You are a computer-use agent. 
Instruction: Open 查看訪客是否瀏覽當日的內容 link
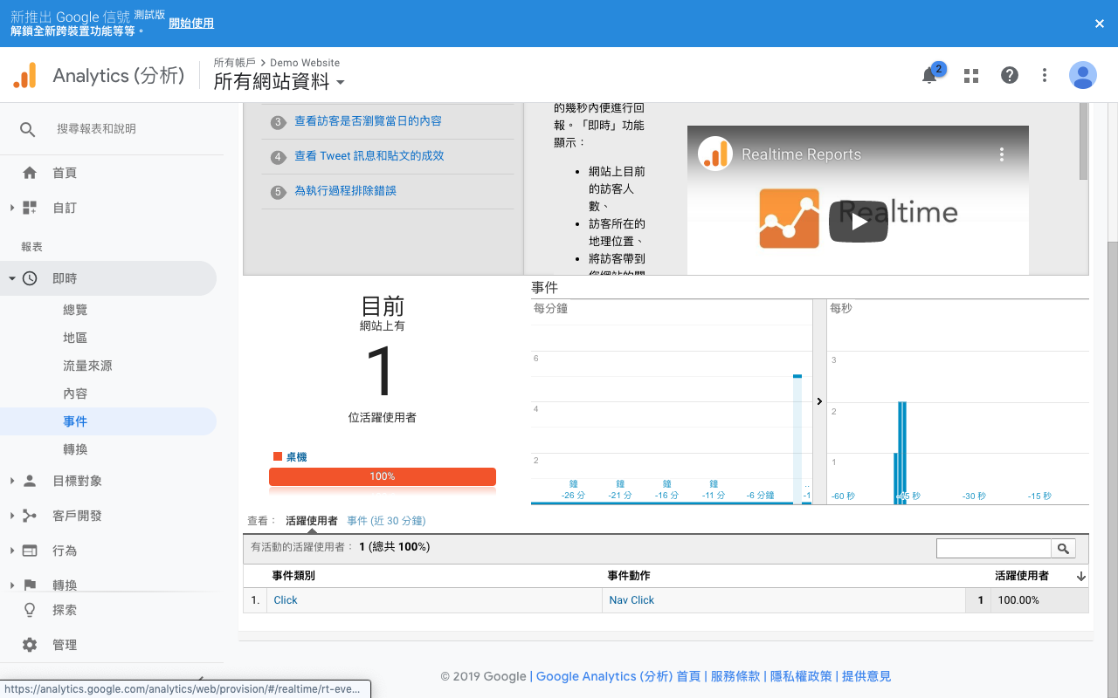point(368,121)
